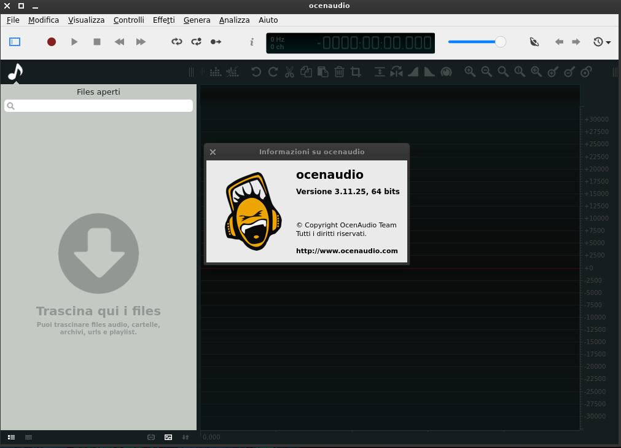Open file properties info icon
This screenshot has height=448, width=621.
pyautogui.click(x=252, y=42)
